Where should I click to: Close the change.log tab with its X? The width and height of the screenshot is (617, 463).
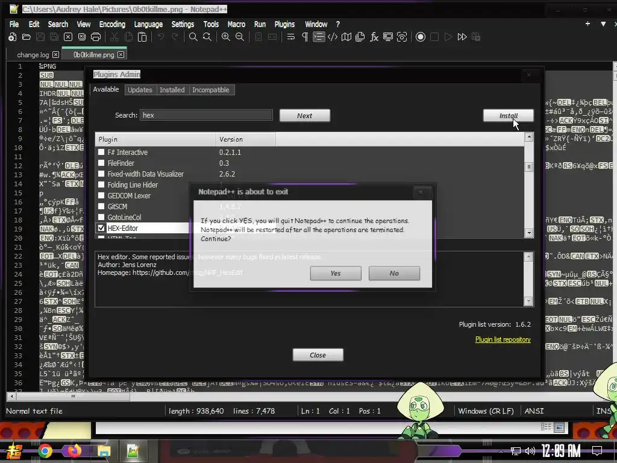tap(56, 55)
